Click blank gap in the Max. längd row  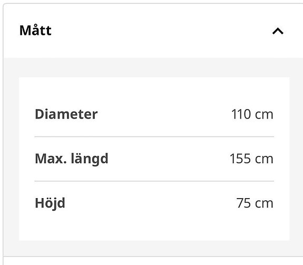pyautogui.click(x=168, y=159)
